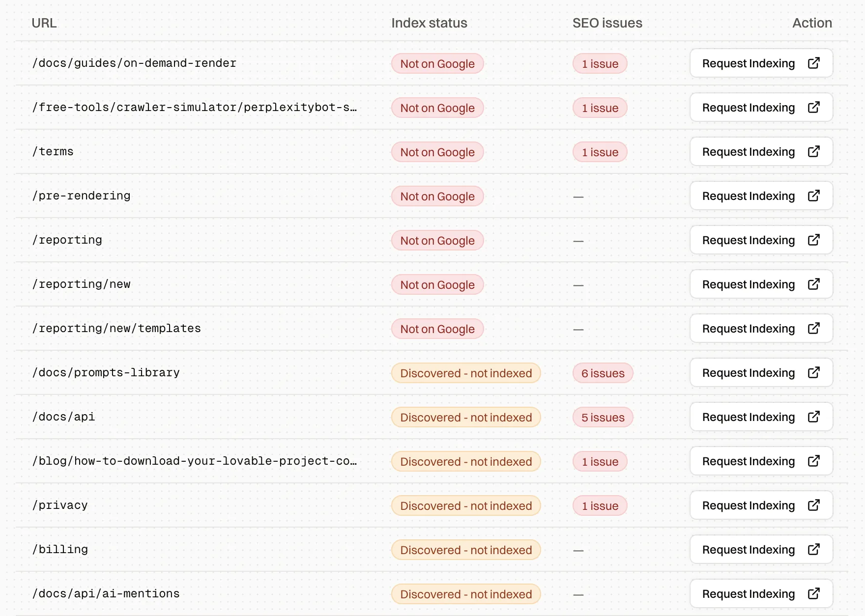Click Not on Google status for /reporting/new
The width and height of the screenshot is (865, 616).
click(437, 285)
